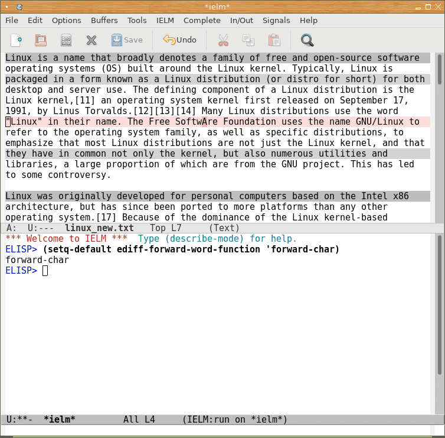Click "to some controversy." line
Viewport: 445px width, 438px height.
click(58, 175)
